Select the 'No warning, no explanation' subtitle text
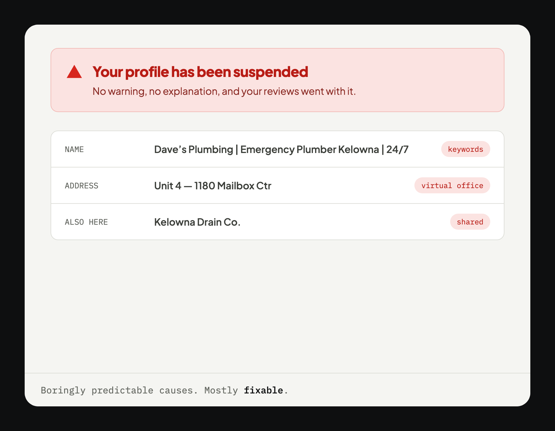 coord(224,91)
